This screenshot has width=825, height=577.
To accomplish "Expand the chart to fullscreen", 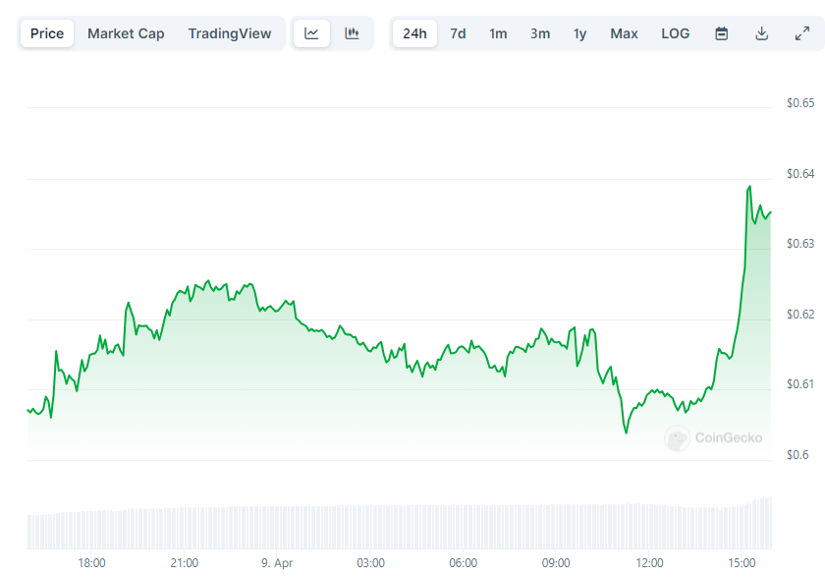I will click(x=801, y=33).
